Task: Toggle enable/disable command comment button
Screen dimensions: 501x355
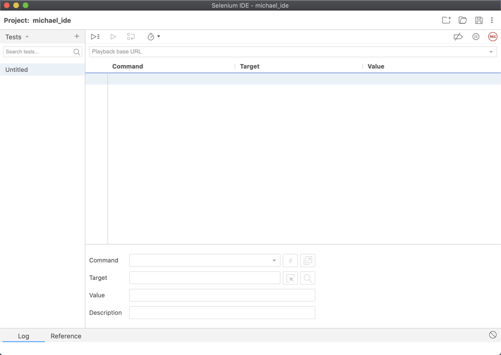Action: pyautogui.click(x=290, y=261)
